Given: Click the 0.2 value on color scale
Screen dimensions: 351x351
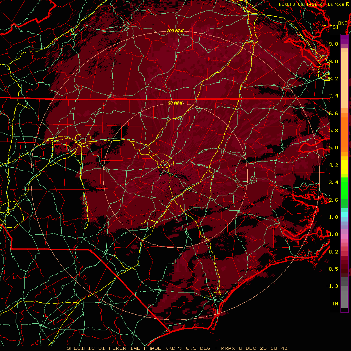Looking at the screenshot, I should point(333,252).
